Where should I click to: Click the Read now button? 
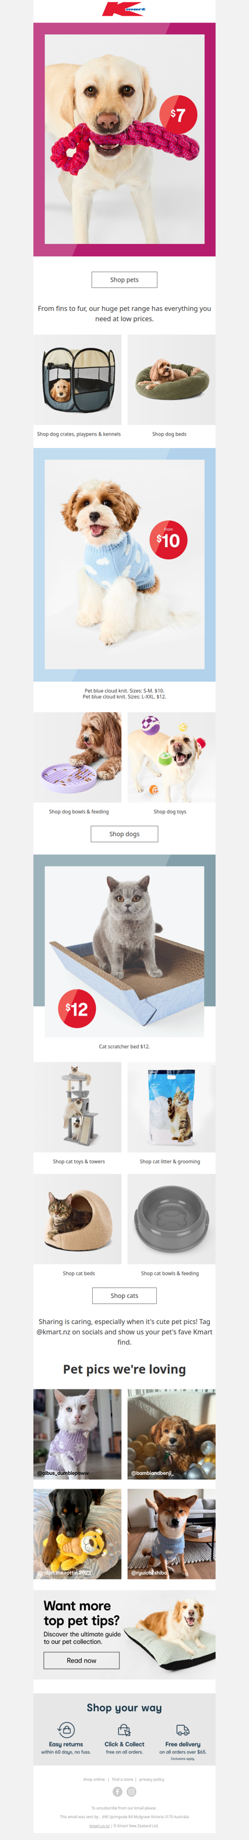[82, 1660]
